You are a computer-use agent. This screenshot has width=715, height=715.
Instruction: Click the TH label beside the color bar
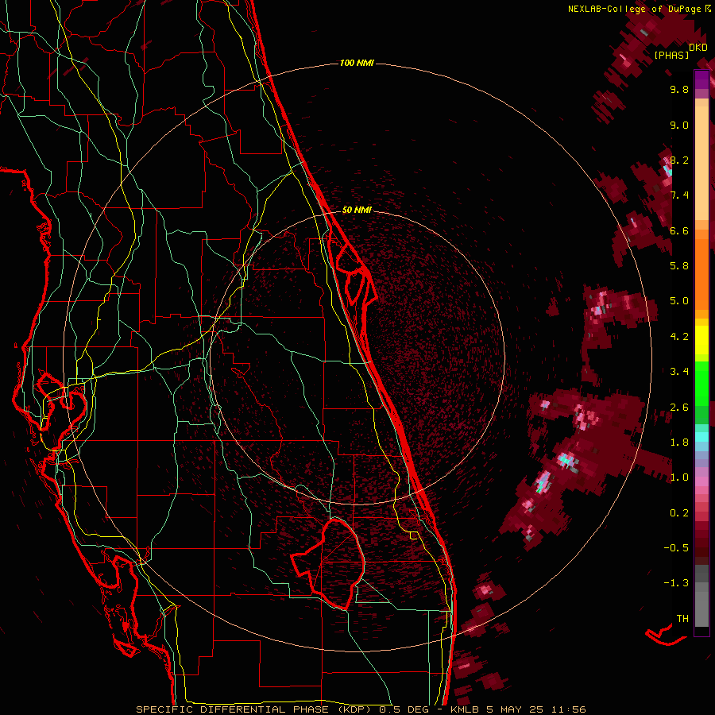682,618
